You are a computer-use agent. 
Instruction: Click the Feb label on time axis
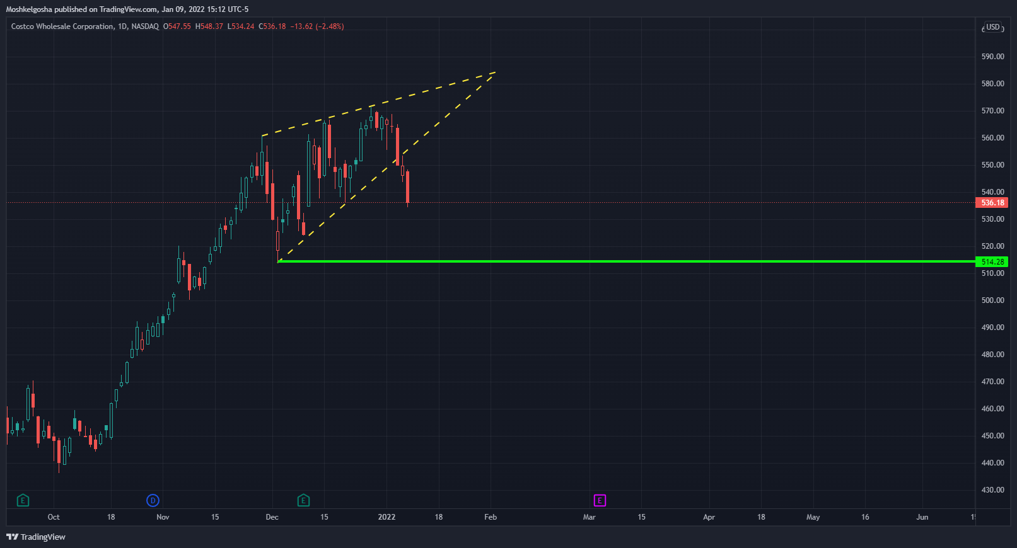pos(491,517)
